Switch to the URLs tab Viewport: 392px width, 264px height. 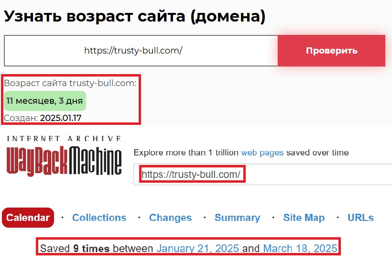pos(361,218)
